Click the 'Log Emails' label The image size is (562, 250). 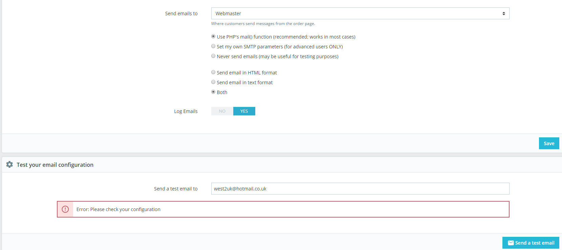point(186,111)
